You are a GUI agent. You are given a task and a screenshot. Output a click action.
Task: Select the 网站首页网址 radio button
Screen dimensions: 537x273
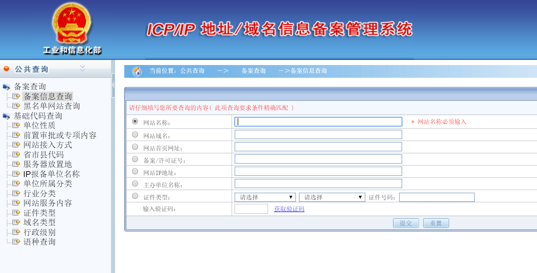click(x=135, y=147)
